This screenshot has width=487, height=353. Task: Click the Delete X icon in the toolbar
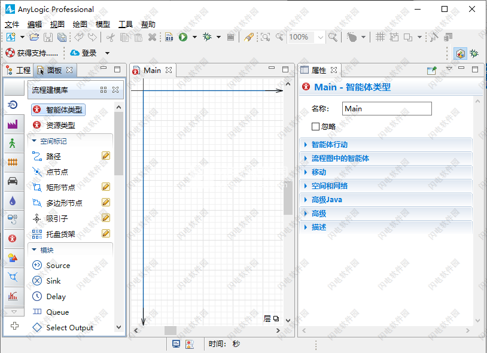[152, 37]
